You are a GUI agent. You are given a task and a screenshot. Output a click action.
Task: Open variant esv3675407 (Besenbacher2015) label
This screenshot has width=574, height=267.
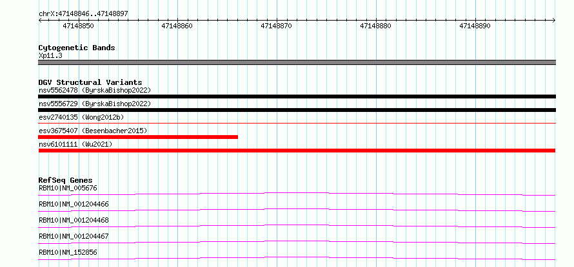93,131
